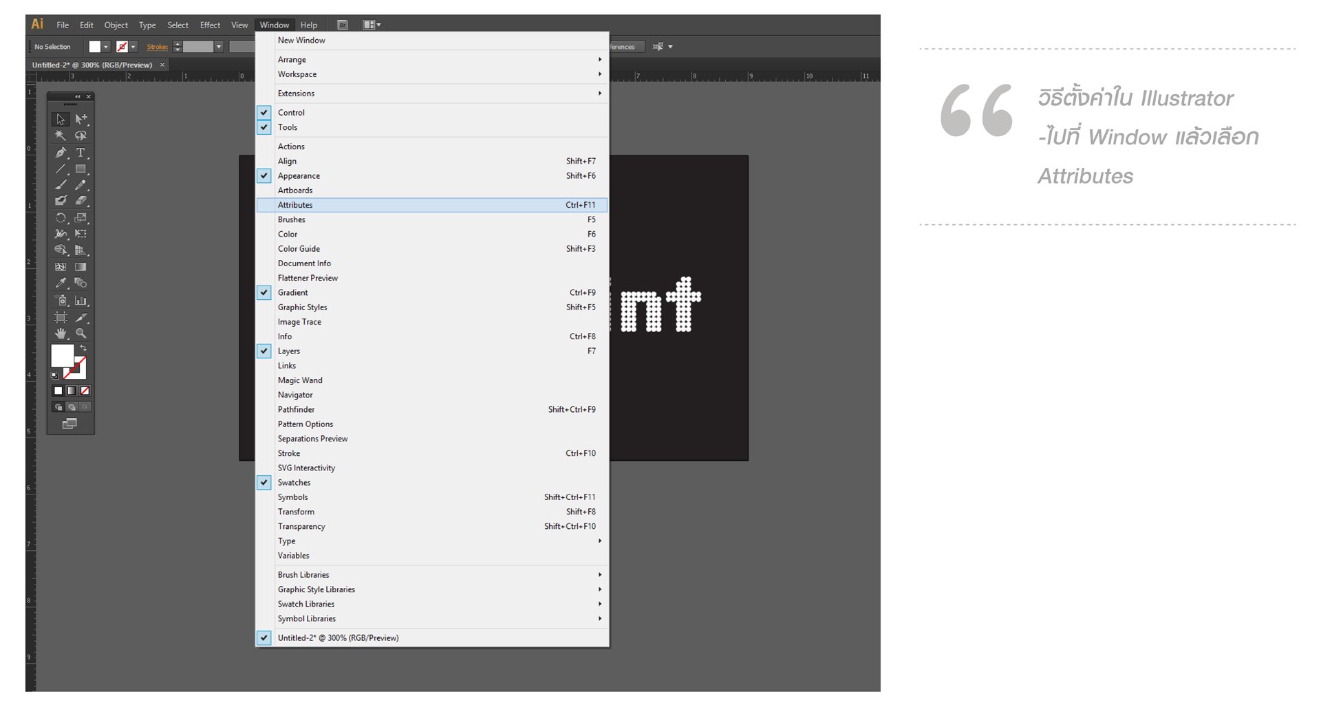Select the Pen tool
The image size is (1321, 707).
click(61, 153)
